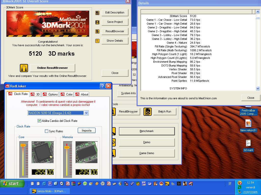261x195 pixels.
Task: Click the Imposta button
Action: [87, 131]
